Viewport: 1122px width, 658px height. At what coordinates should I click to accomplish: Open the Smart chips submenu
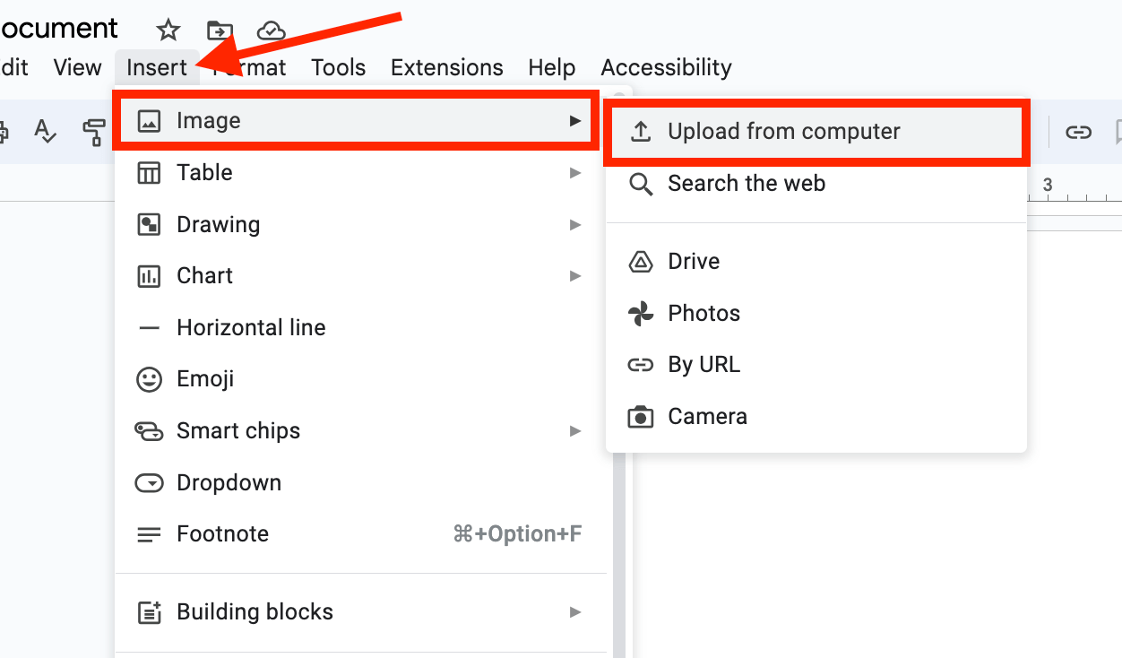(x=360, y=431)
